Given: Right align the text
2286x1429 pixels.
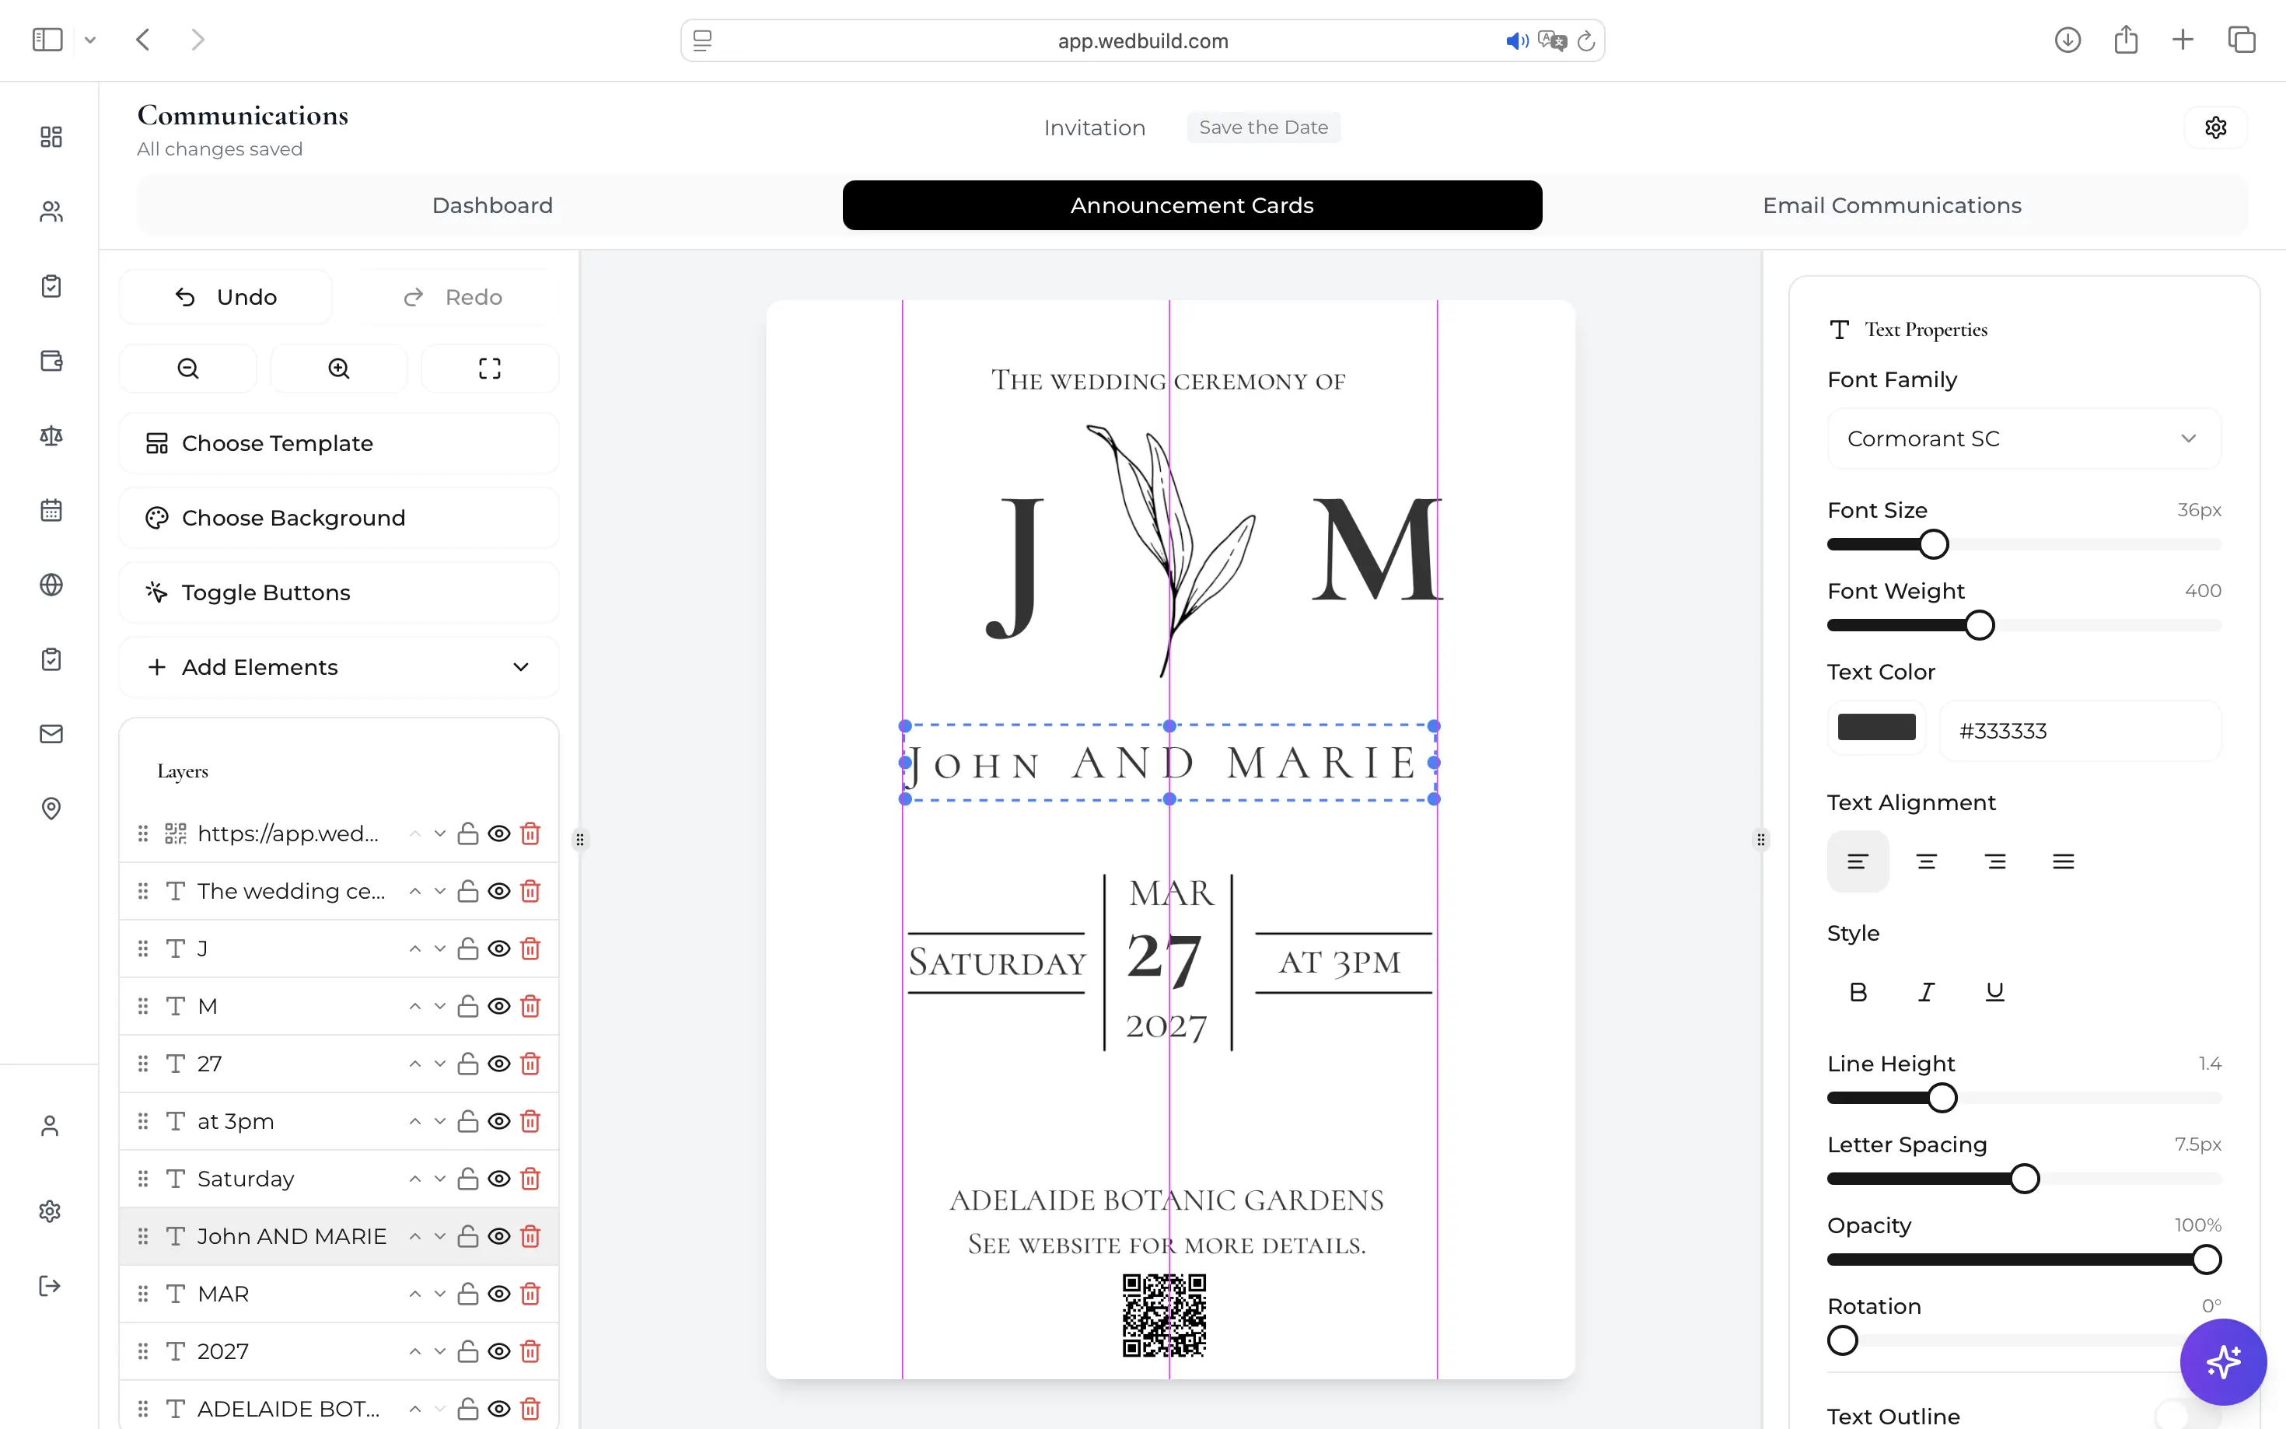Looking at the screenshot, I should click(1995, 862).
